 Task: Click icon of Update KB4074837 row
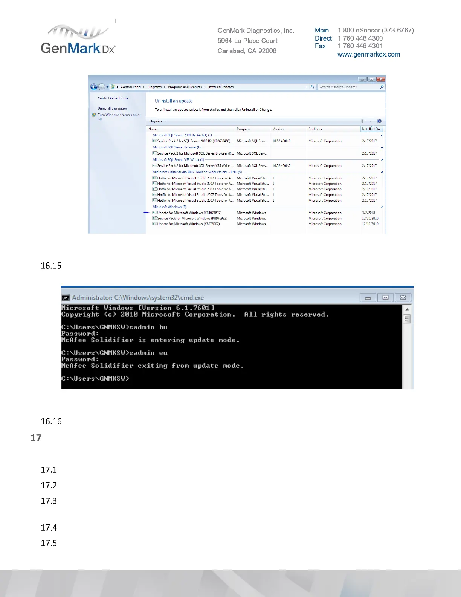(x=154, y=213)
